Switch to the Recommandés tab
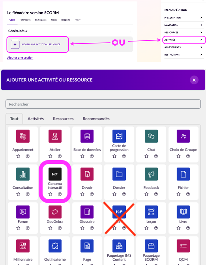The width and height of the screenshot is (206, 265). pyautogui.click(x=96, y=119)
